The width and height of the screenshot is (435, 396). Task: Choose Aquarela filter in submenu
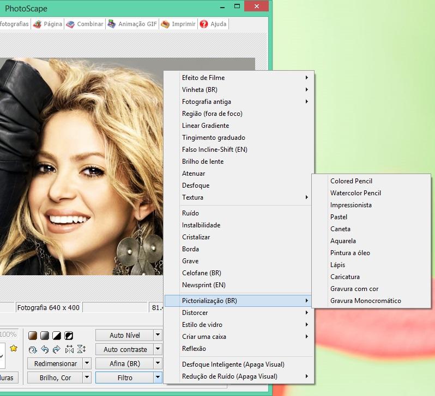(343, 241)
